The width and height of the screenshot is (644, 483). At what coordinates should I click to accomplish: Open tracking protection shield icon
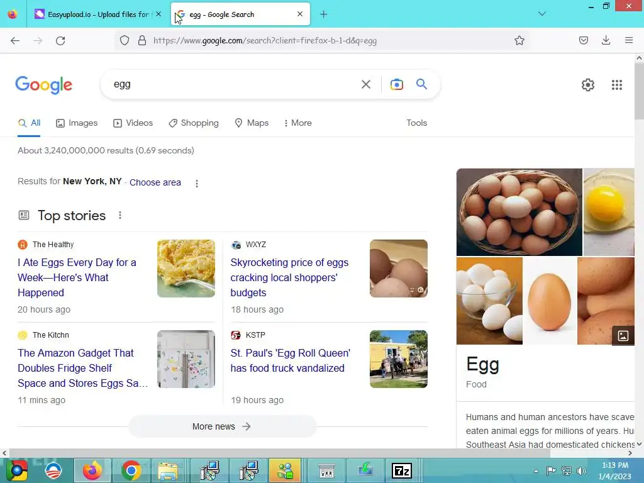[125, 40]
